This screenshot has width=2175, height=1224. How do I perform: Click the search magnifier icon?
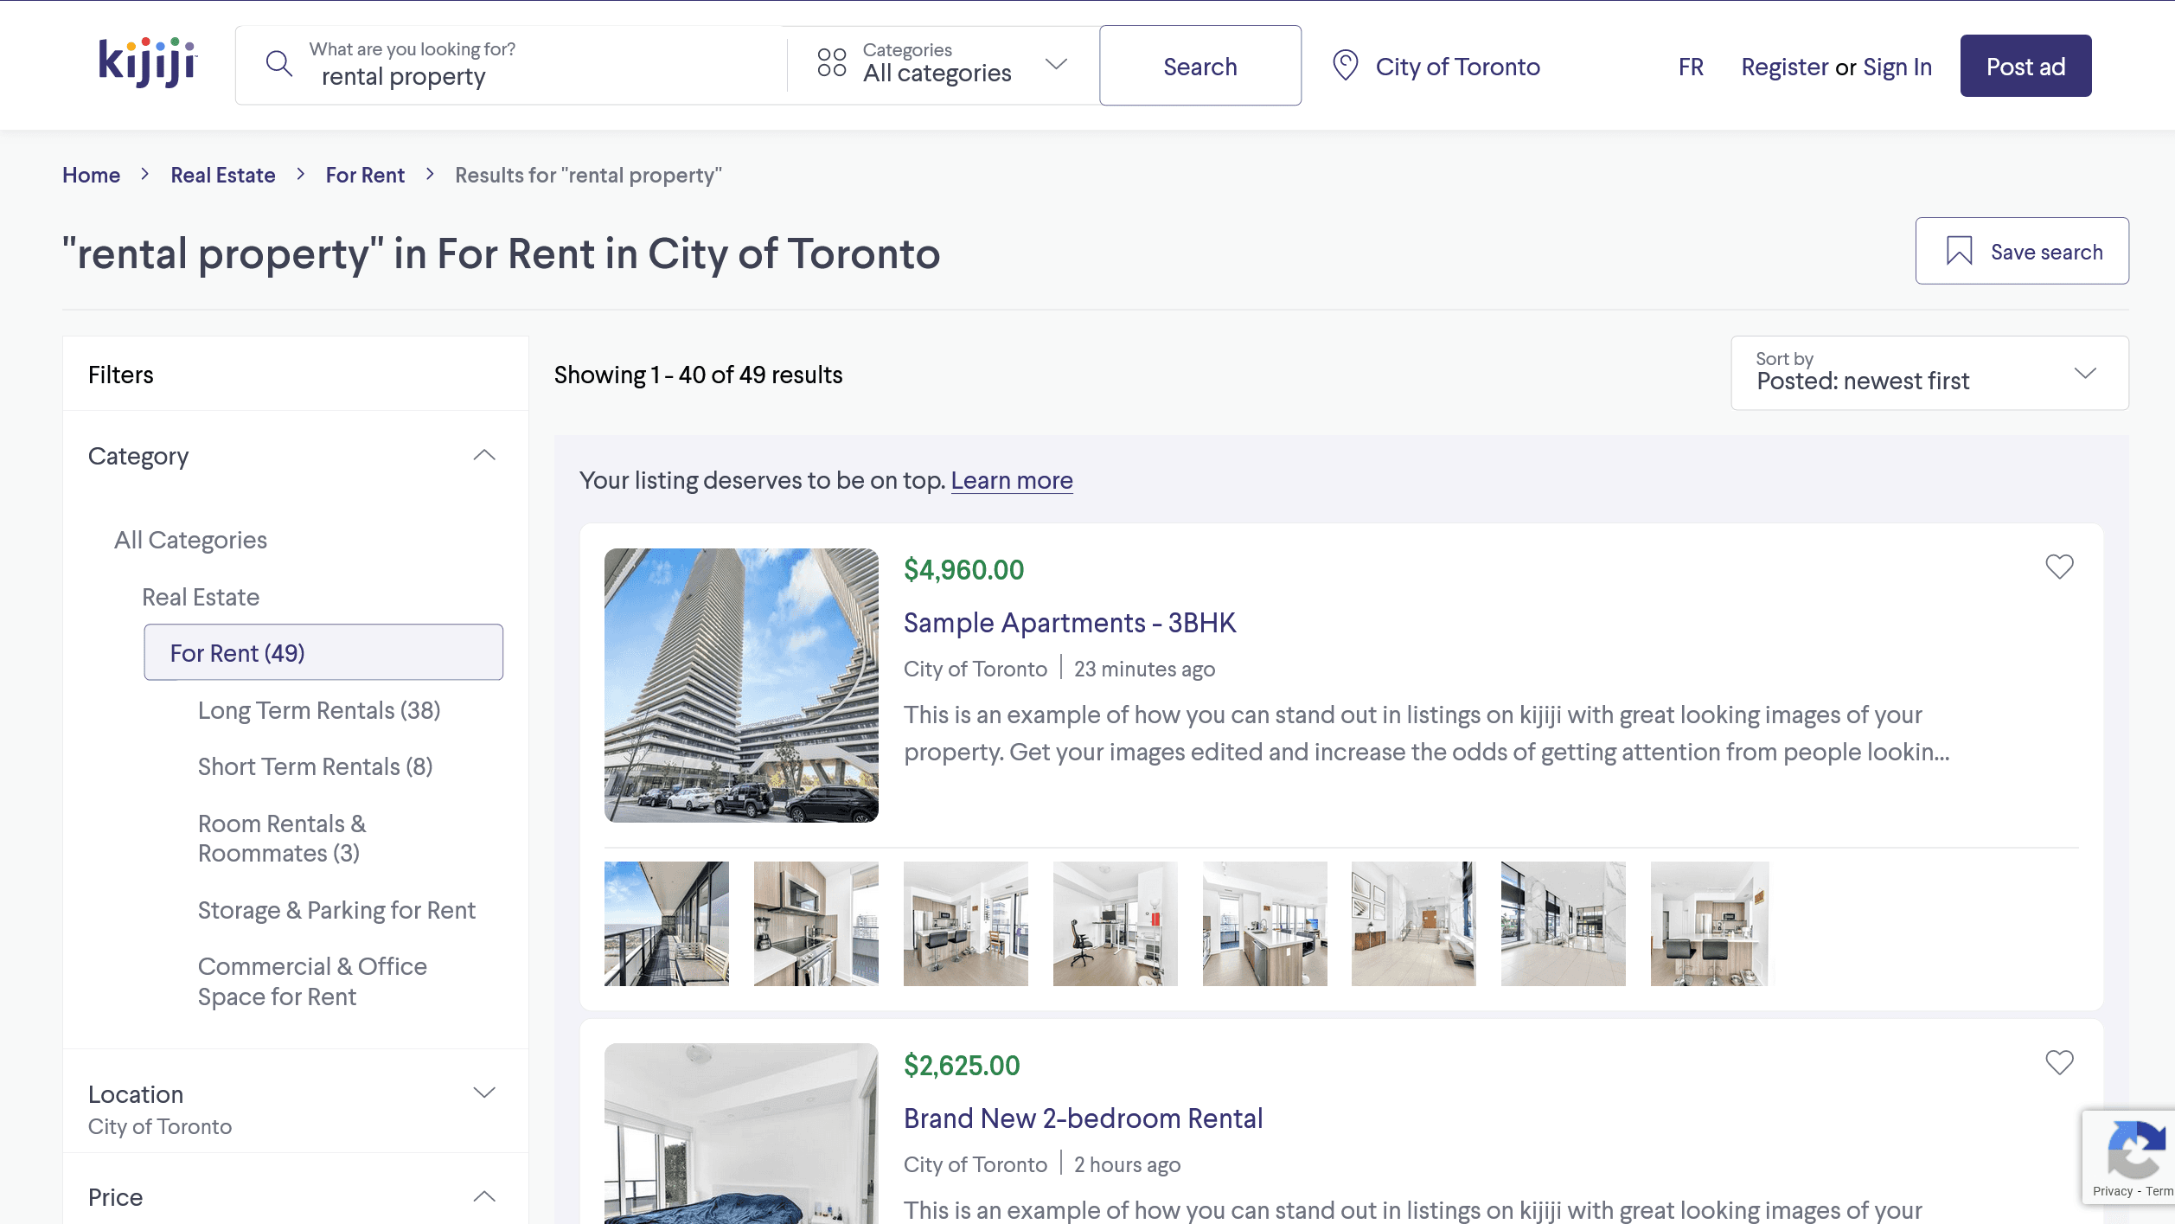pos(278,63)
